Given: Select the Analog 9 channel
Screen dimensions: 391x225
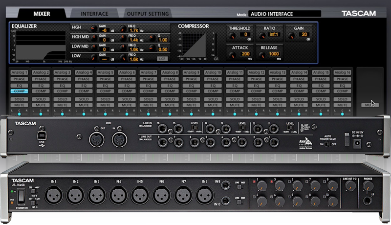Looking at the screenshot, I should (191, 72).
